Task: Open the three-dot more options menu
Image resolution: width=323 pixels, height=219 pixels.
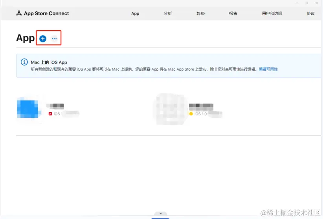Action: coord(54,39)
